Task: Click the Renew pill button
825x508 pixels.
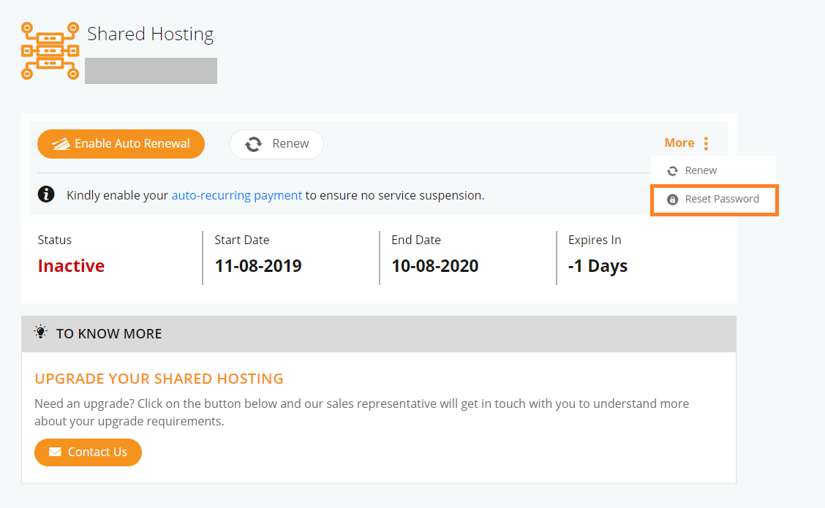Action: click(276, 144)
